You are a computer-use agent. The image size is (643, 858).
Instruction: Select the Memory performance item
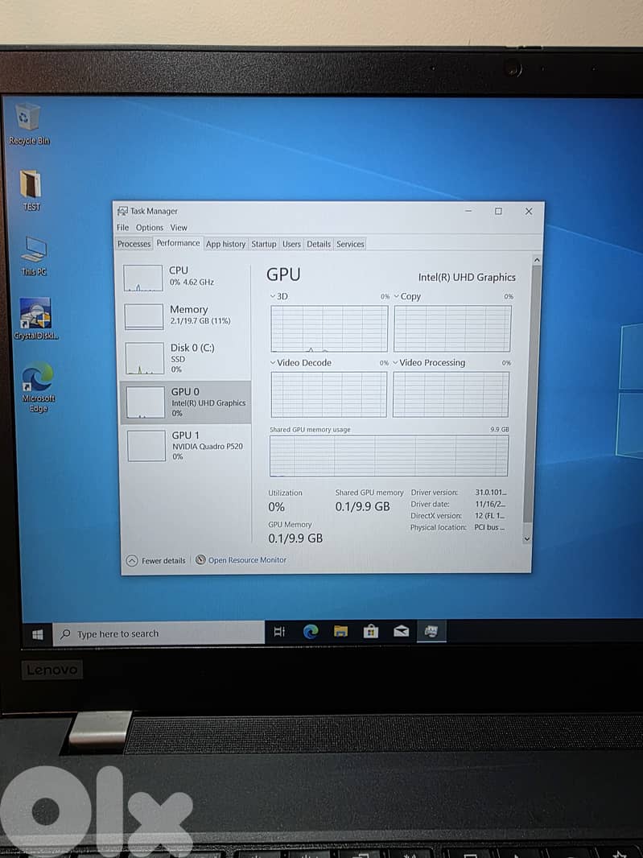click(x=185, y=316)
